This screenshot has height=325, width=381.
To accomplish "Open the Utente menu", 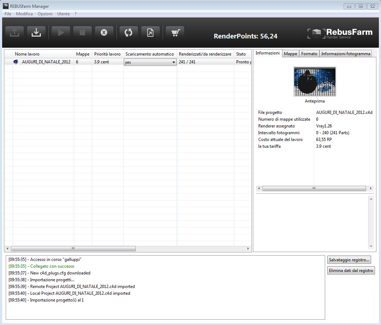I will coord(63,14).
